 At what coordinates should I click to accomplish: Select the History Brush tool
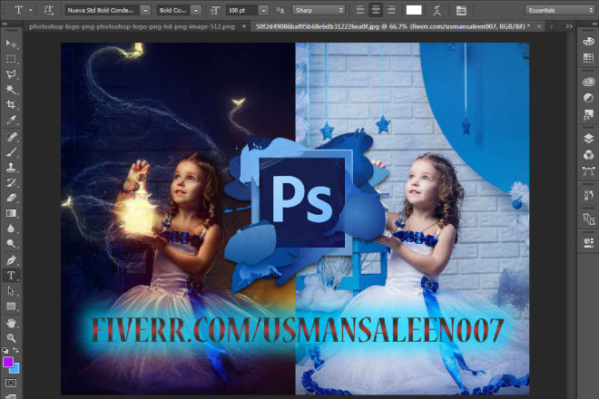(x=11, y=182)
